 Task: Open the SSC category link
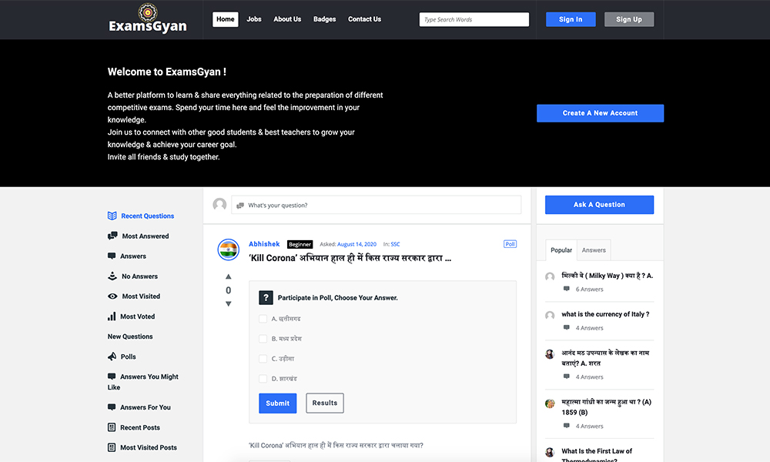click(x=395, y=244)
